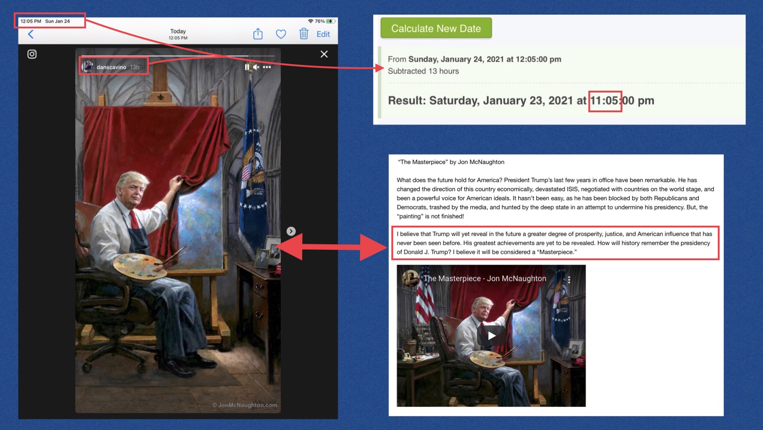
Task: Toggle story sound mute icon
Action: click(x=256, y=67)
